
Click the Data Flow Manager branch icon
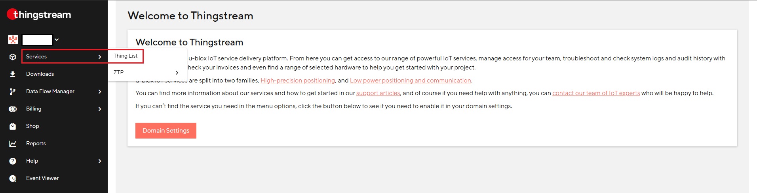pos(13,92)
